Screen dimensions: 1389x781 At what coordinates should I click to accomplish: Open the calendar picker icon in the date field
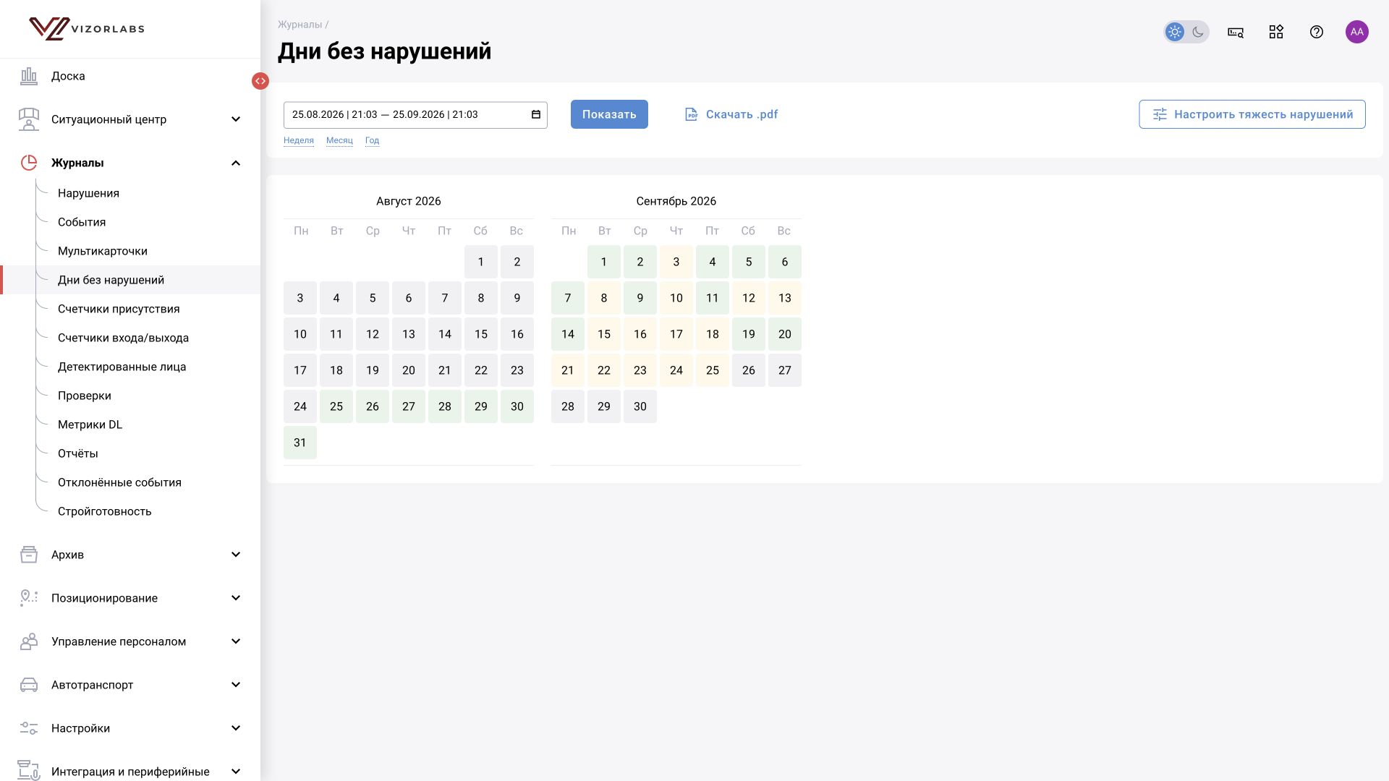[x=536, y=114]
